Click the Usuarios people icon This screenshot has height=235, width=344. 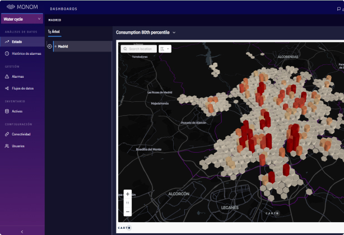tap(7, 146)
